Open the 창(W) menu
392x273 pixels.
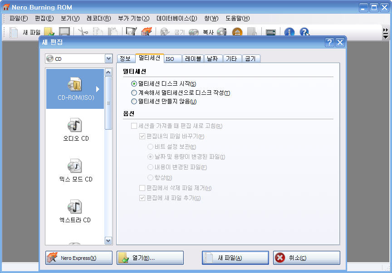point(211,18)
